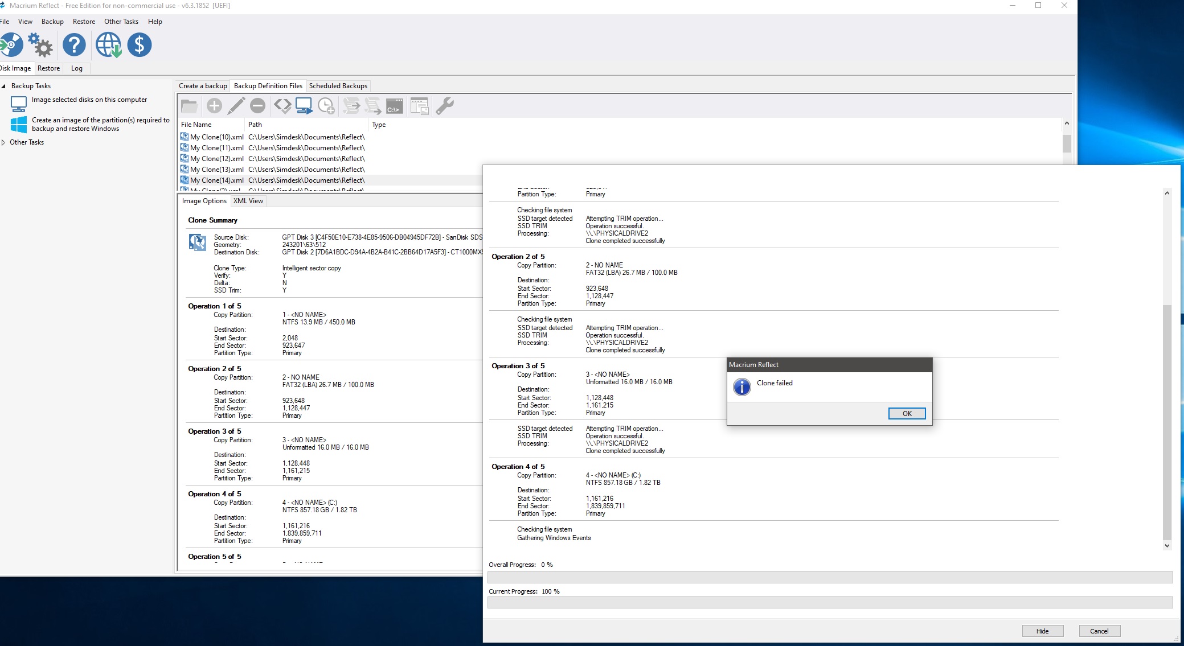Click the file icon of My Clone(10).xml
Screen dimensions: 1184x646
click(x=185, y=137)
